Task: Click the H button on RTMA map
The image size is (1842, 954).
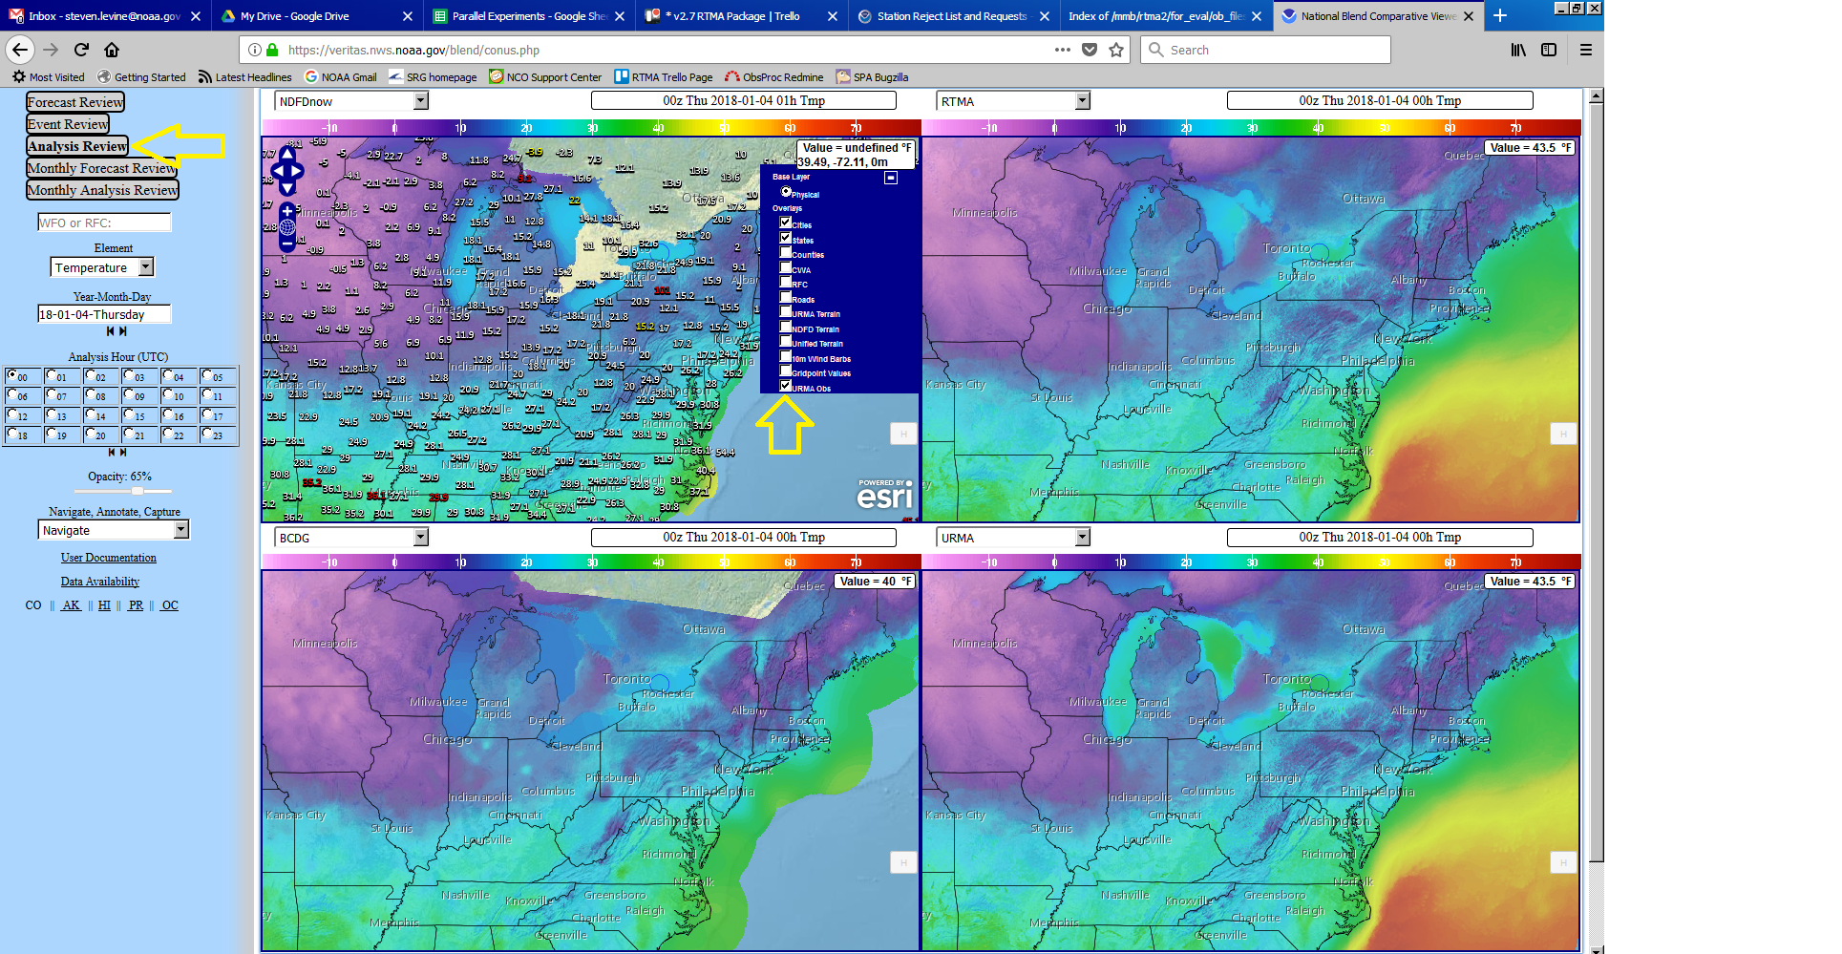Action: click(1563, 434)
